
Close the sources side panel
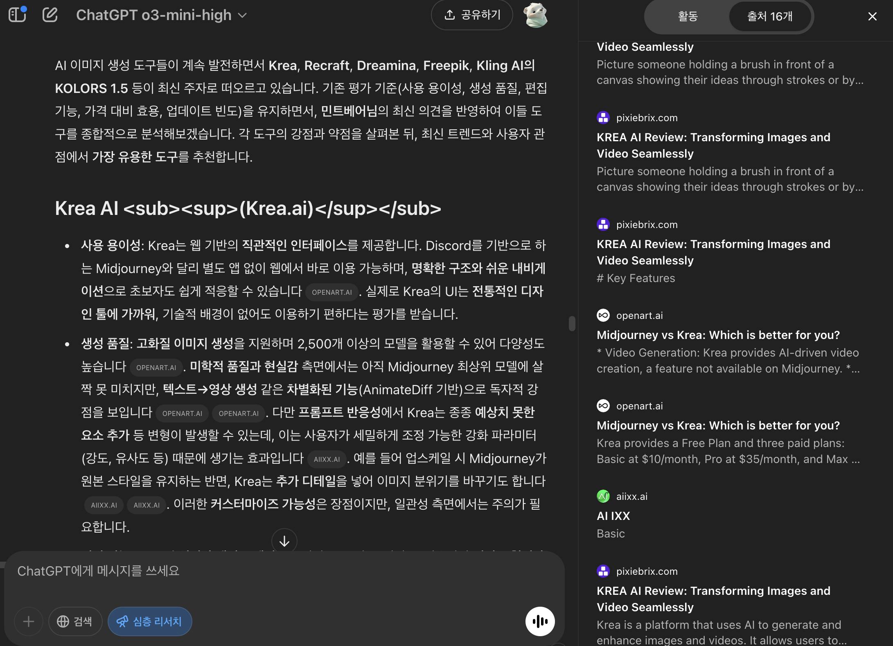872,16
